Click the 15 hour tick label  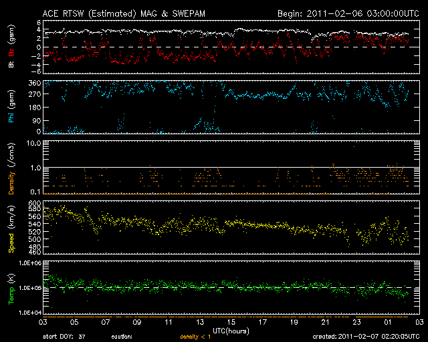(x=231, y=322)
